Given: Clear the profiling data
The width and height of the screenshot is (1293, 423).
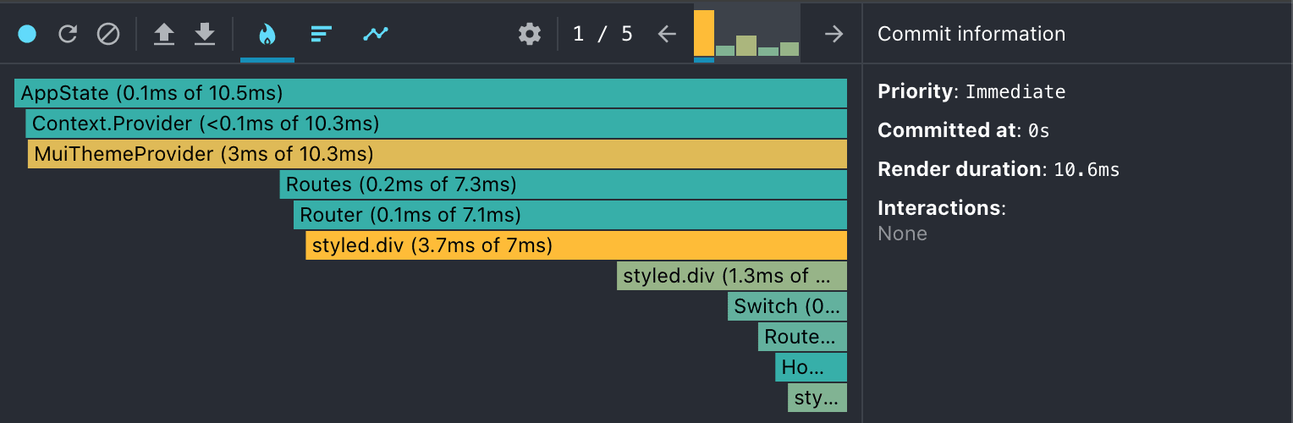Looking at the screenshot, I should (108, 34).
